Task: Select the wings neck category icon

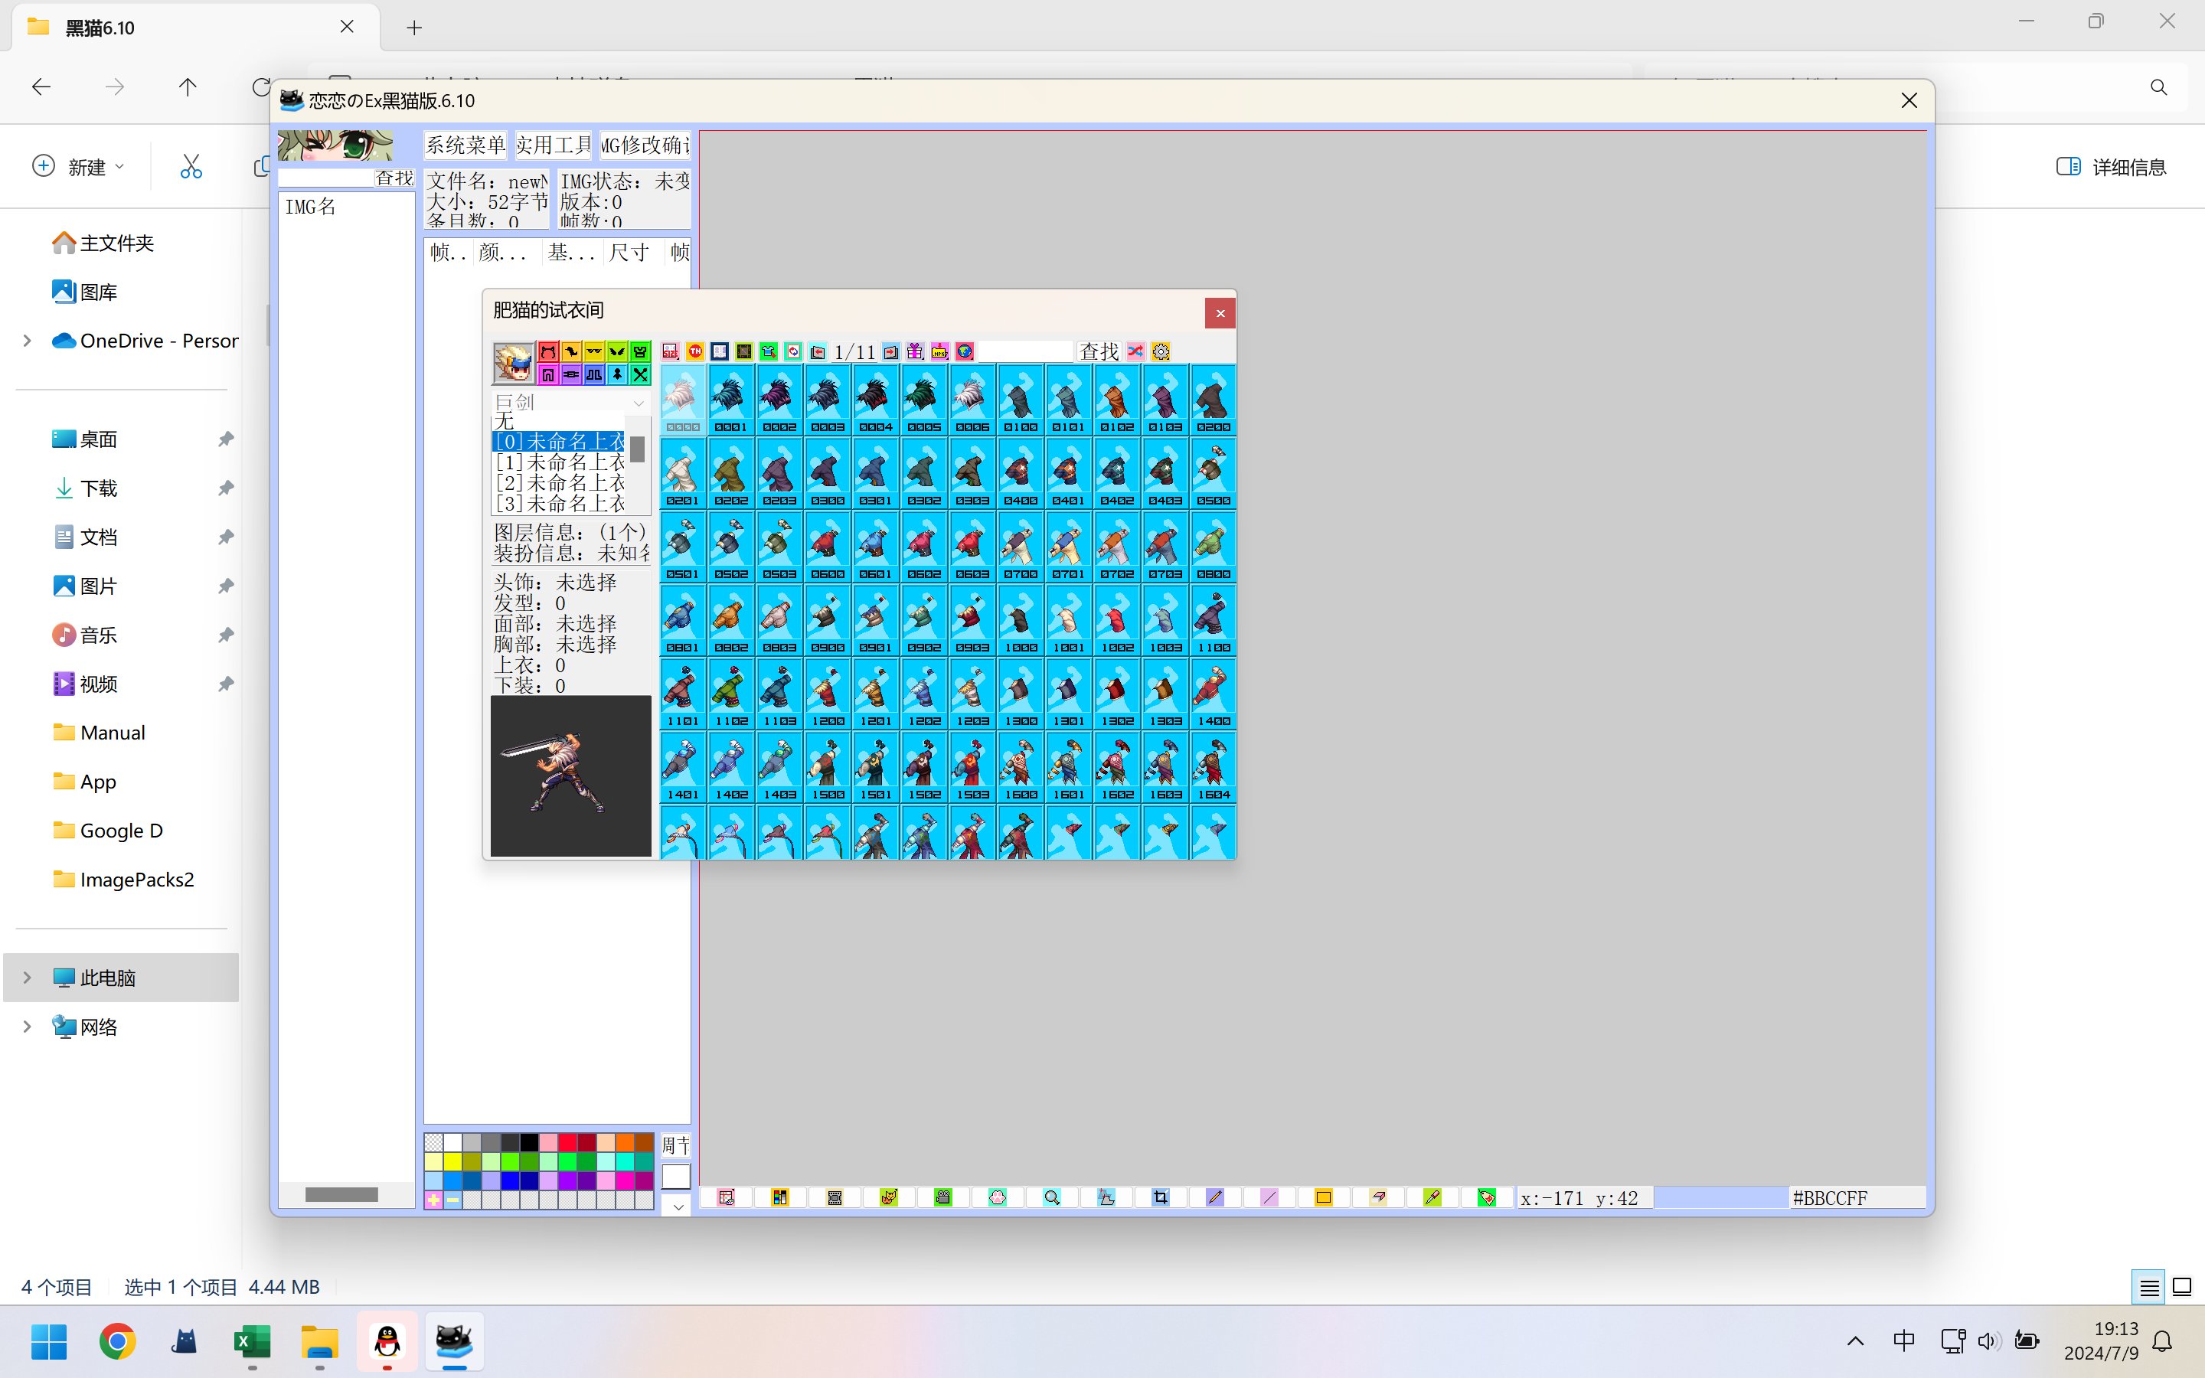Action: [x=618, y=352]
